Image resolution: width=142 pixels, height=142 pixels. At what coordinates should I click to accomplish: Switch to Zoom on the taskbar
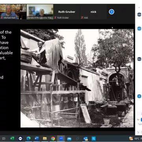point(61,138)
